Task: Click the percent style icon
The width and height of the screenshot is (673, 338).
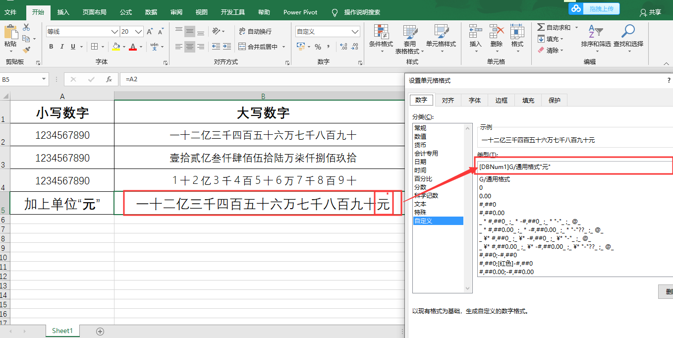Action: click(x=318, y=47)
